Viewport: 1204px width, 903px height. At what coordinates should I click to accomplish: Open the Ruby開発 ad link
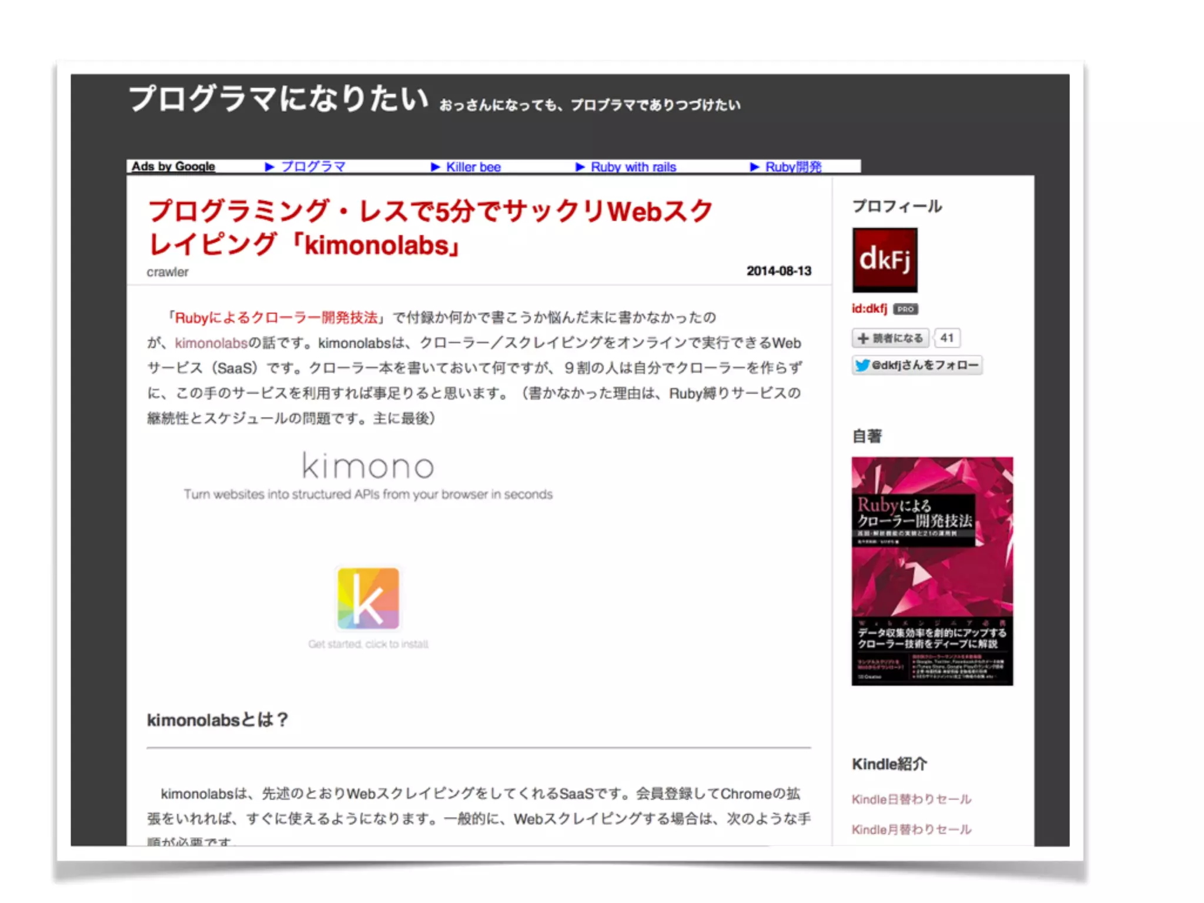pos(793,167)
